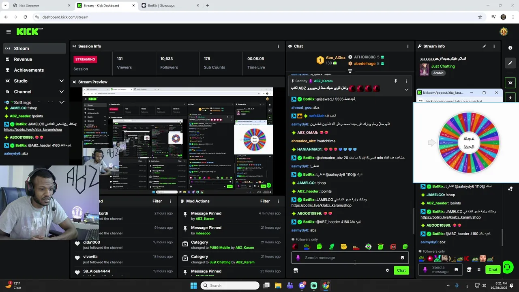
Task: Click in the main Send a message field
Action: click(350, 258)
